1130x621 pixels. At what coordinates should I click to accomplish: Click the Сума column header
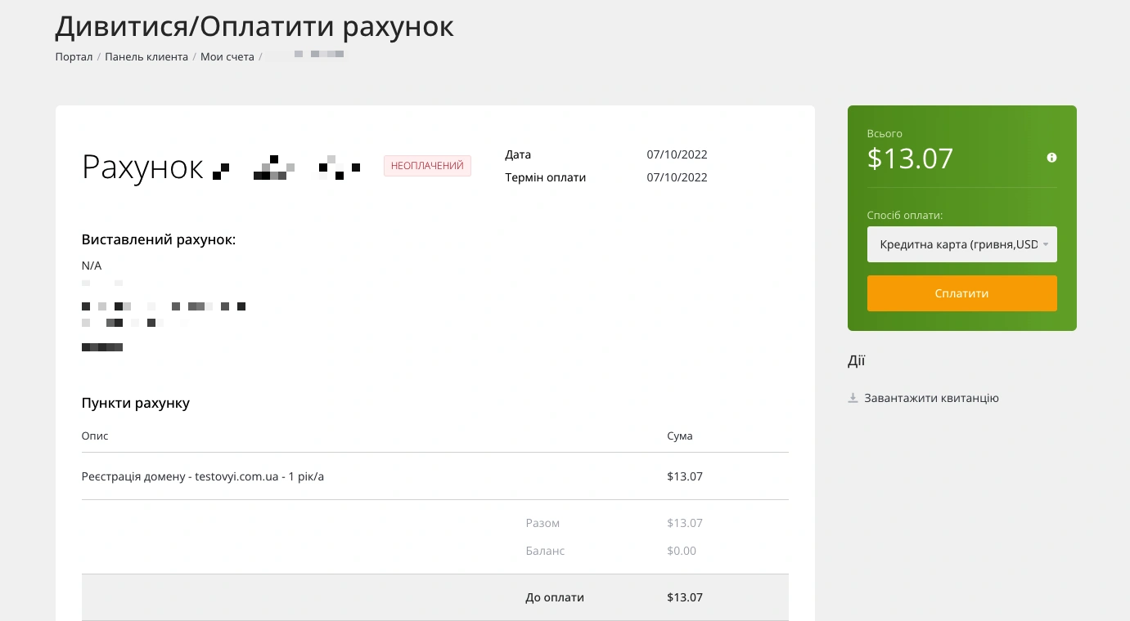click(680, 436)
